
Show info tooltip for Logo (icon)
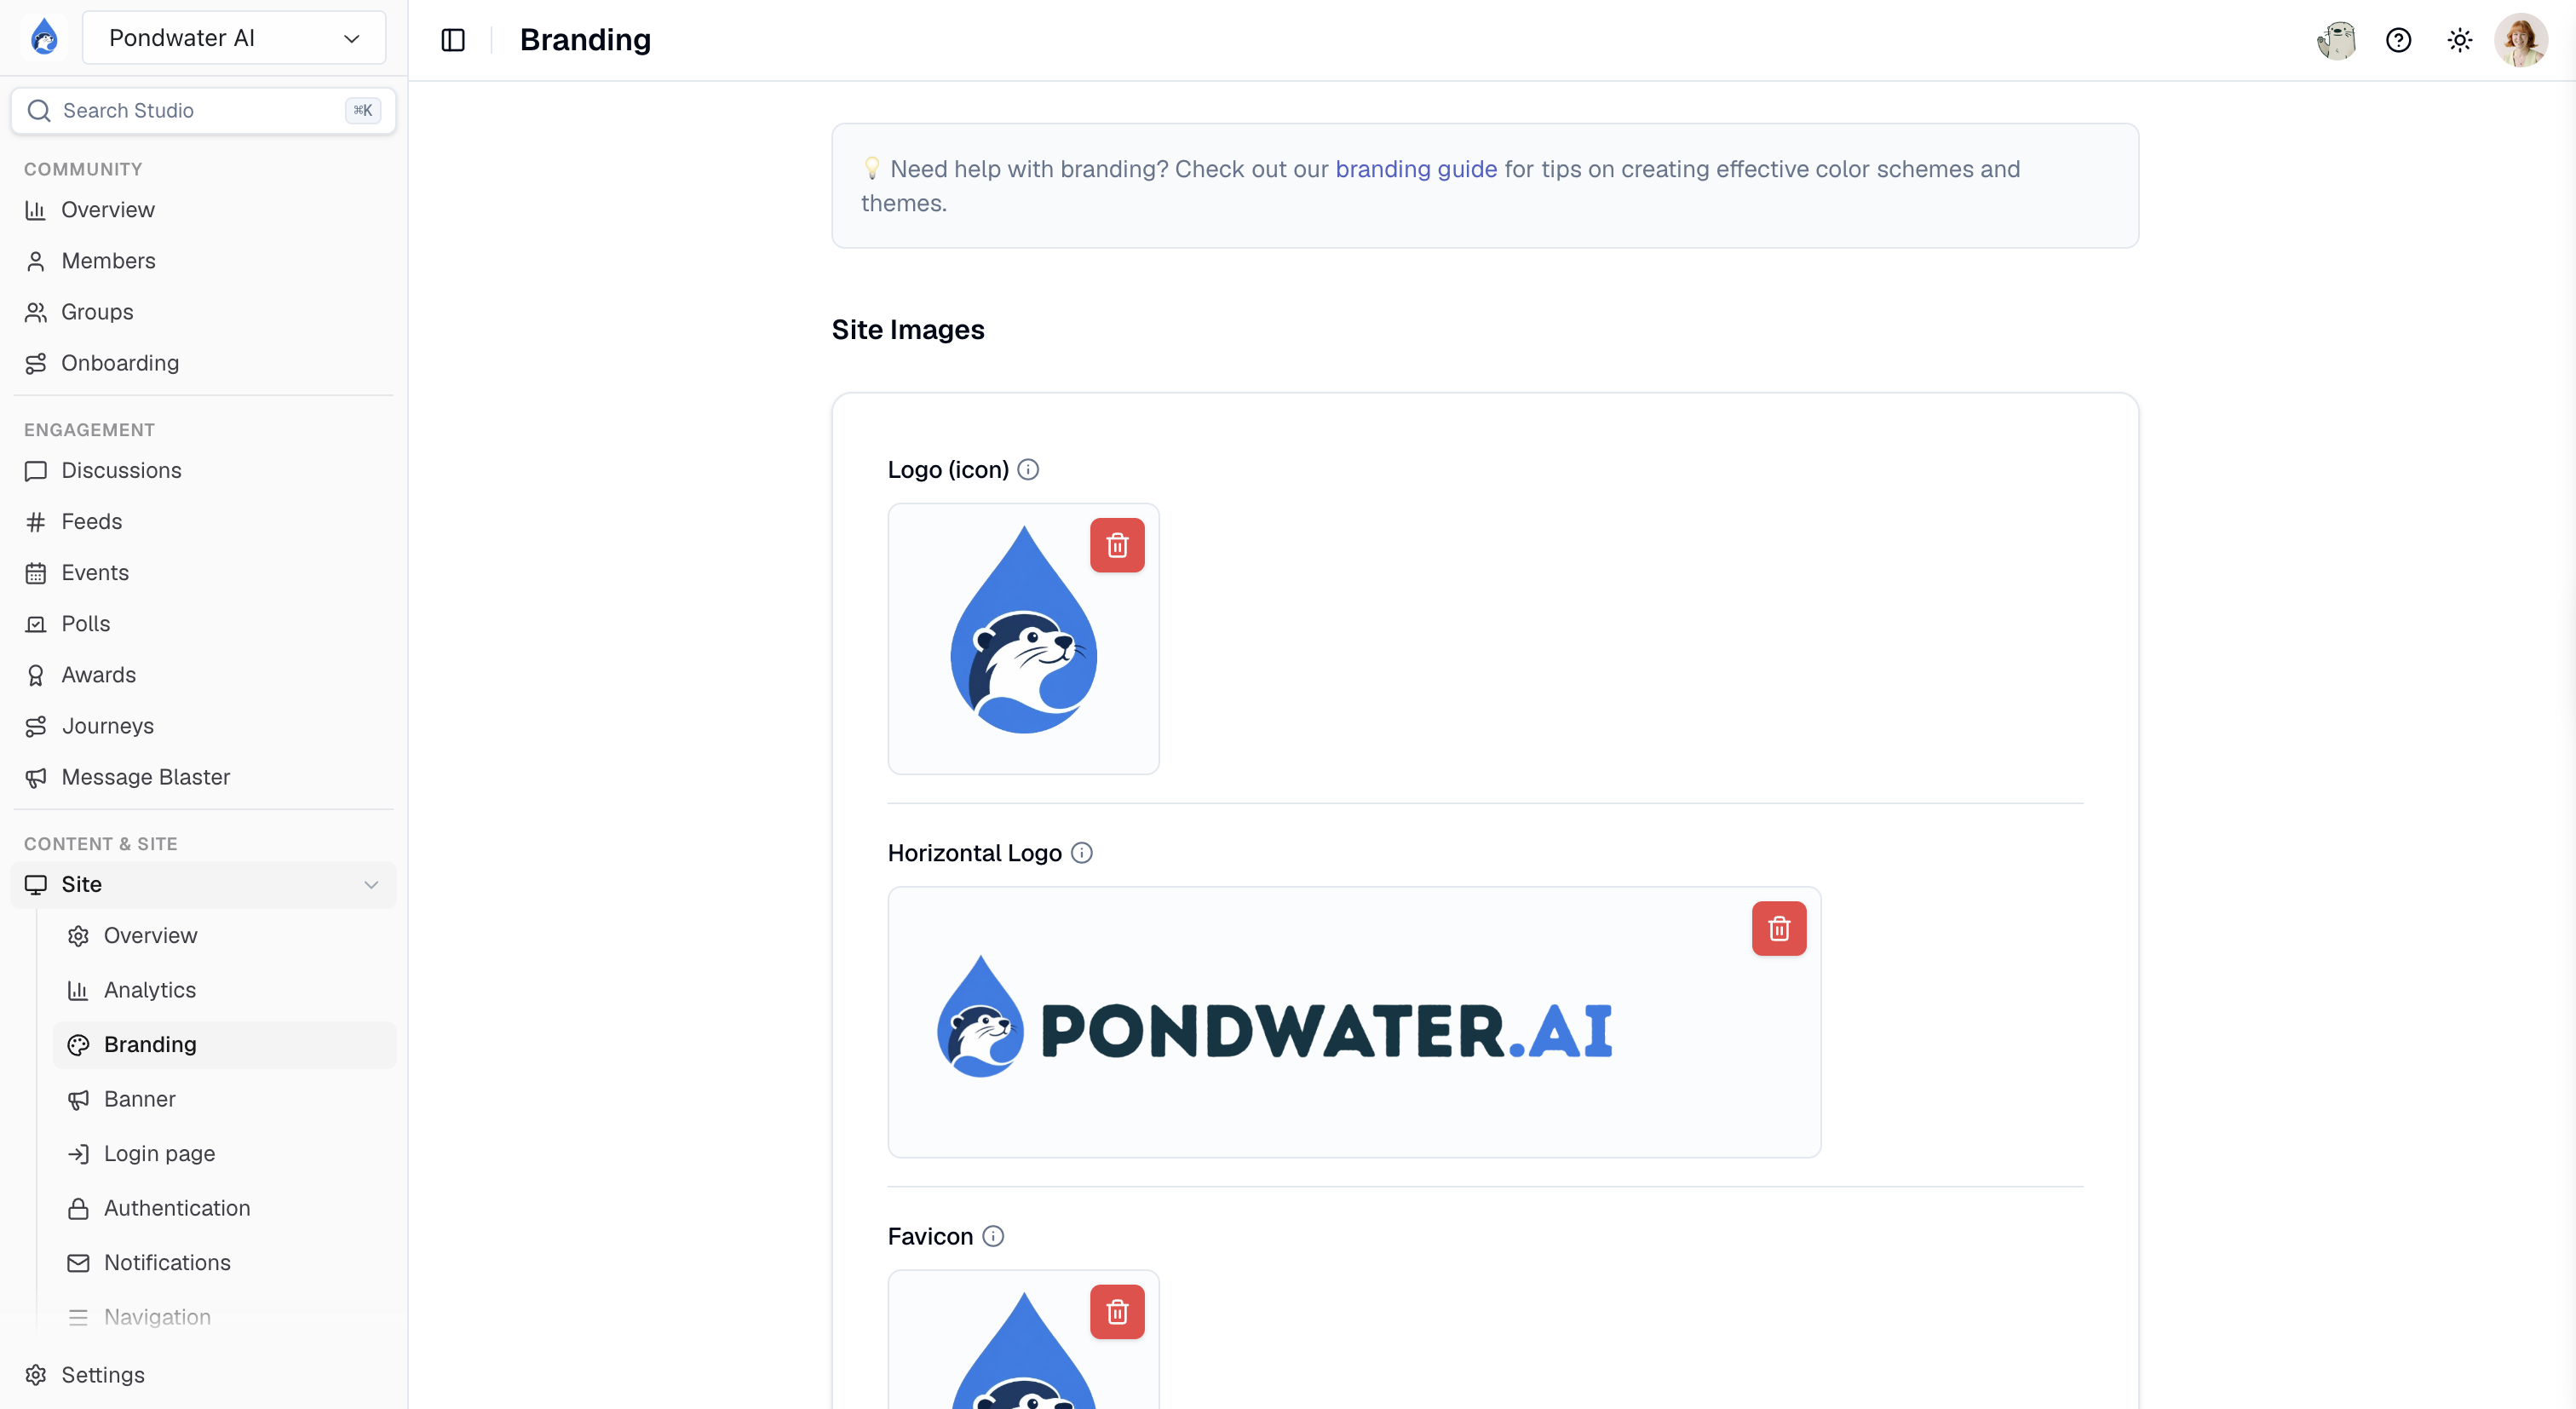[1028, 469]
